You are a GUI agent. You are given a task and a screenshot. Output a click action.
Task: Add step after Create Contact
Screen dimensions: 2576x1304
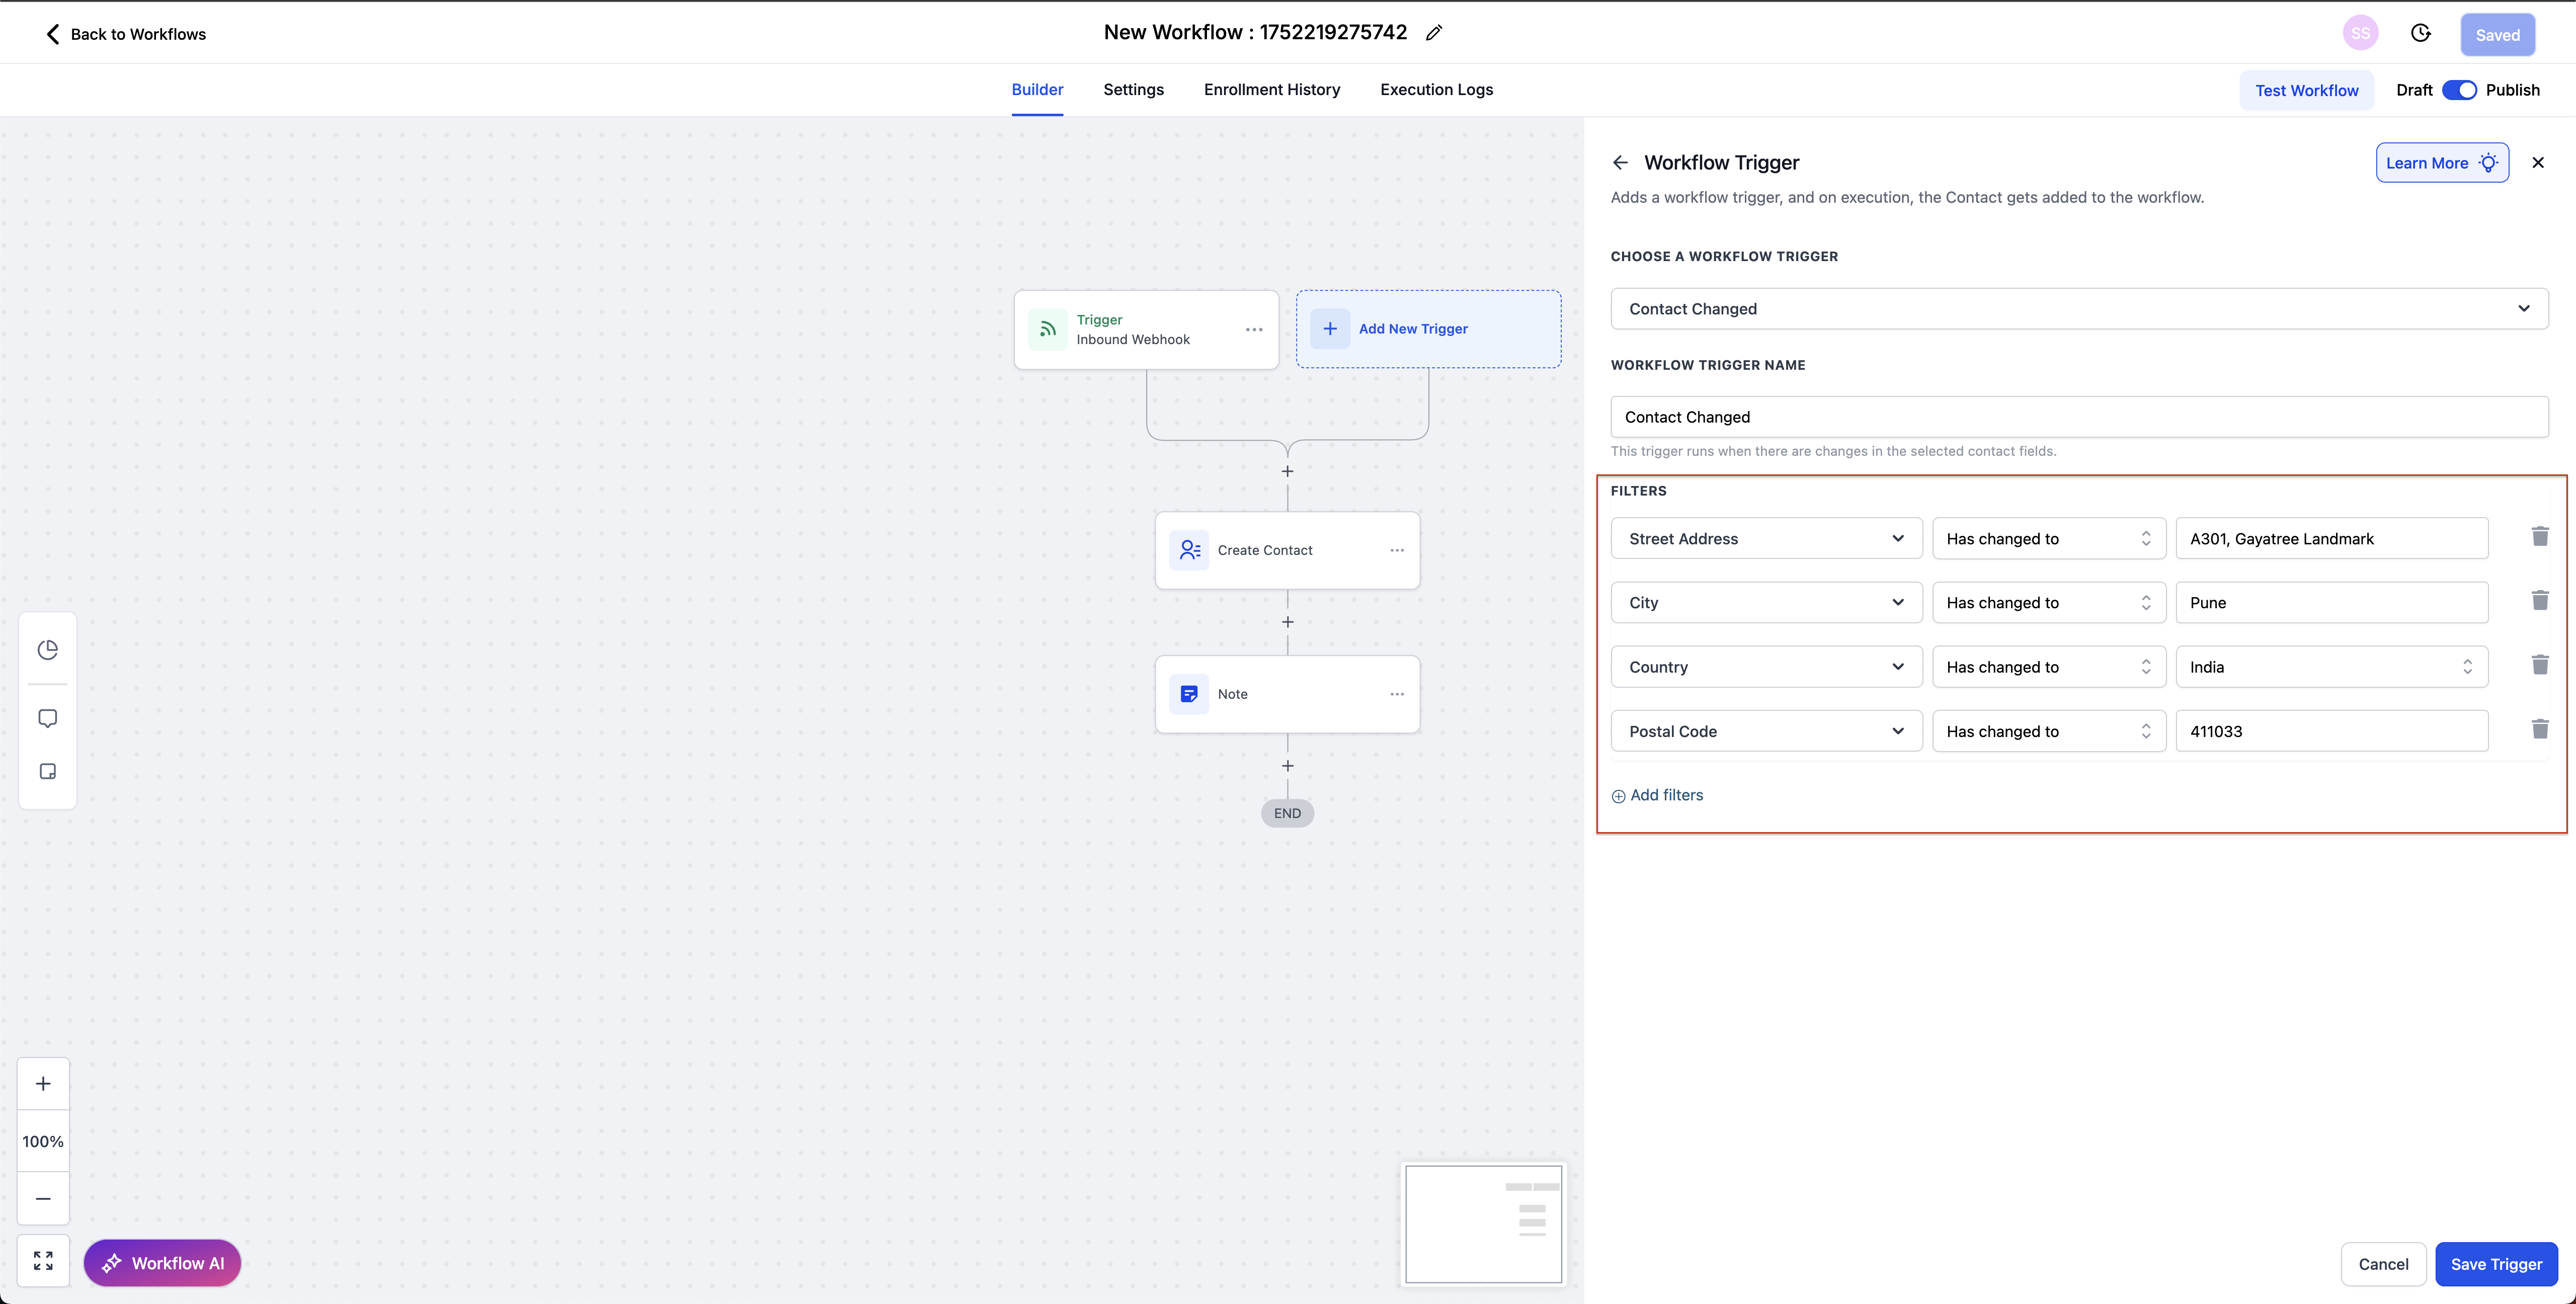(x=1287, y=622)
